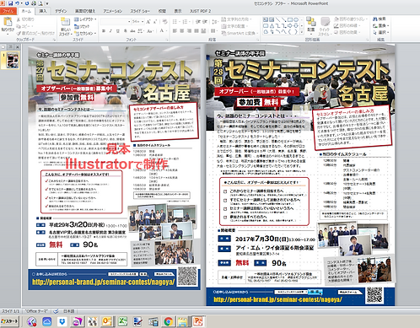Select the oval shape in shapes gallery
420x328 pixels.
click(x=296, y=19)
